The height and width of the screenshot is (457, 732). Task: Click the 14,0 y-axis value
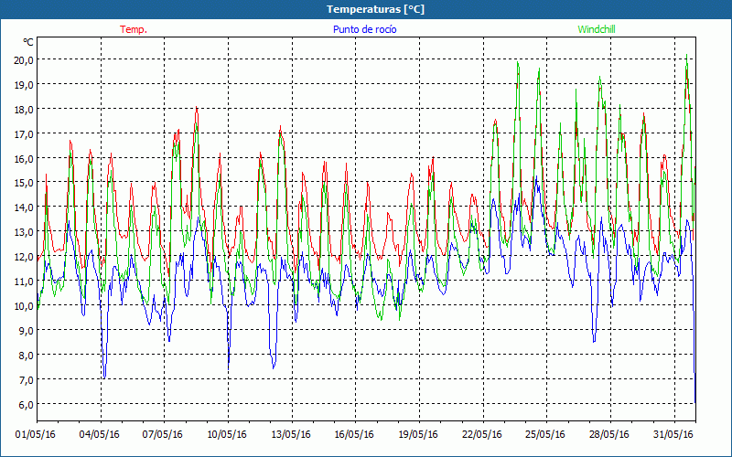pos(24,207)
